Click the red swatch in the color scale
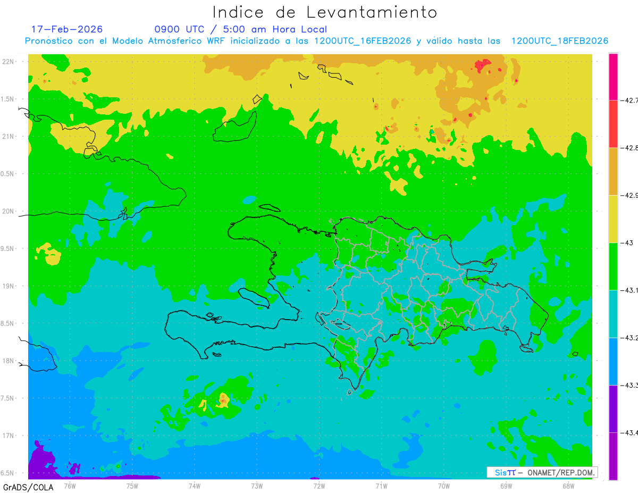The image size is (638, 493). 613,124
